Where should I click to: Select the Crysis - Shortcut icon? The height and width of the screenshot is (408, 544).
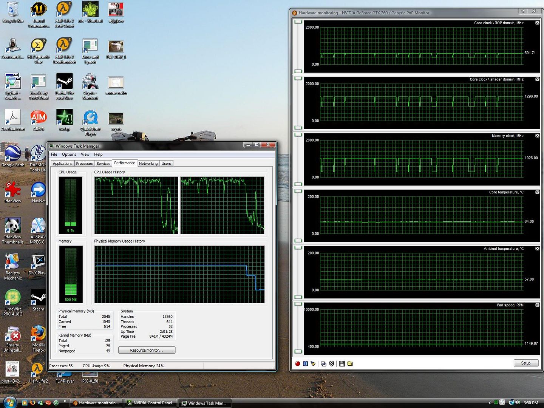(x=90, y=87)
